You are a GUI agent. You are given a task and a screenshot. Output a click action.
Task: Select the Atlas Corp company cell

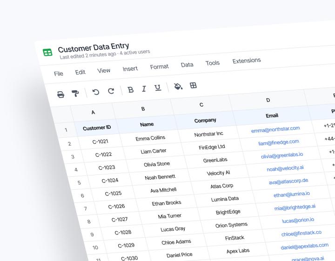221,186
